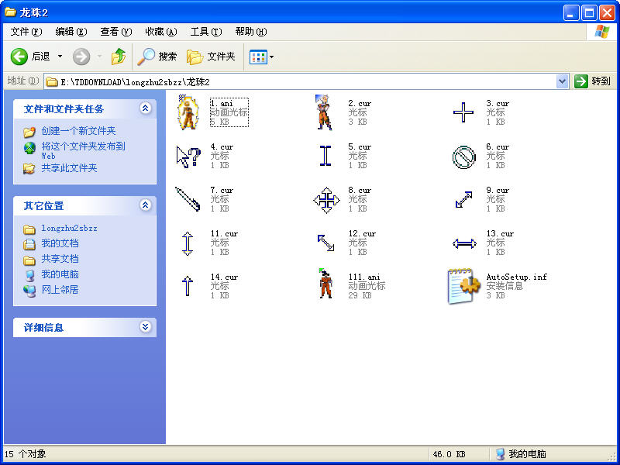Open the 共享文档 link
This screenshot has width=620, height=465.
(x=60, y=259)
